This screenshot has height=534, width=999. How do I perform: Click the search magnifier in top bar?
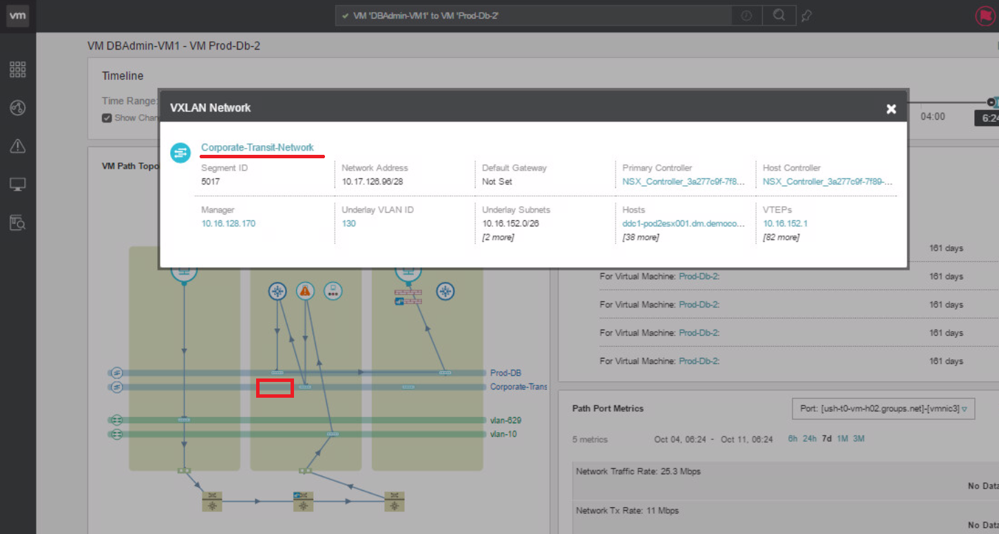779,16
